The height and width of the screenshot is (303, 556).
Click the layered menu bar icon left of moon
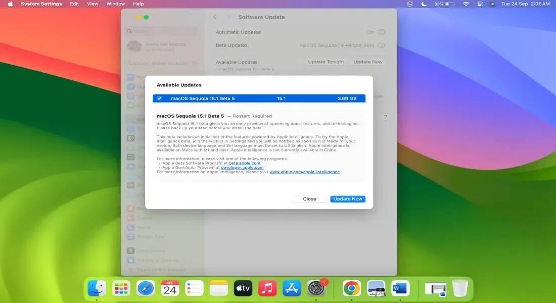tap(410, 4)
